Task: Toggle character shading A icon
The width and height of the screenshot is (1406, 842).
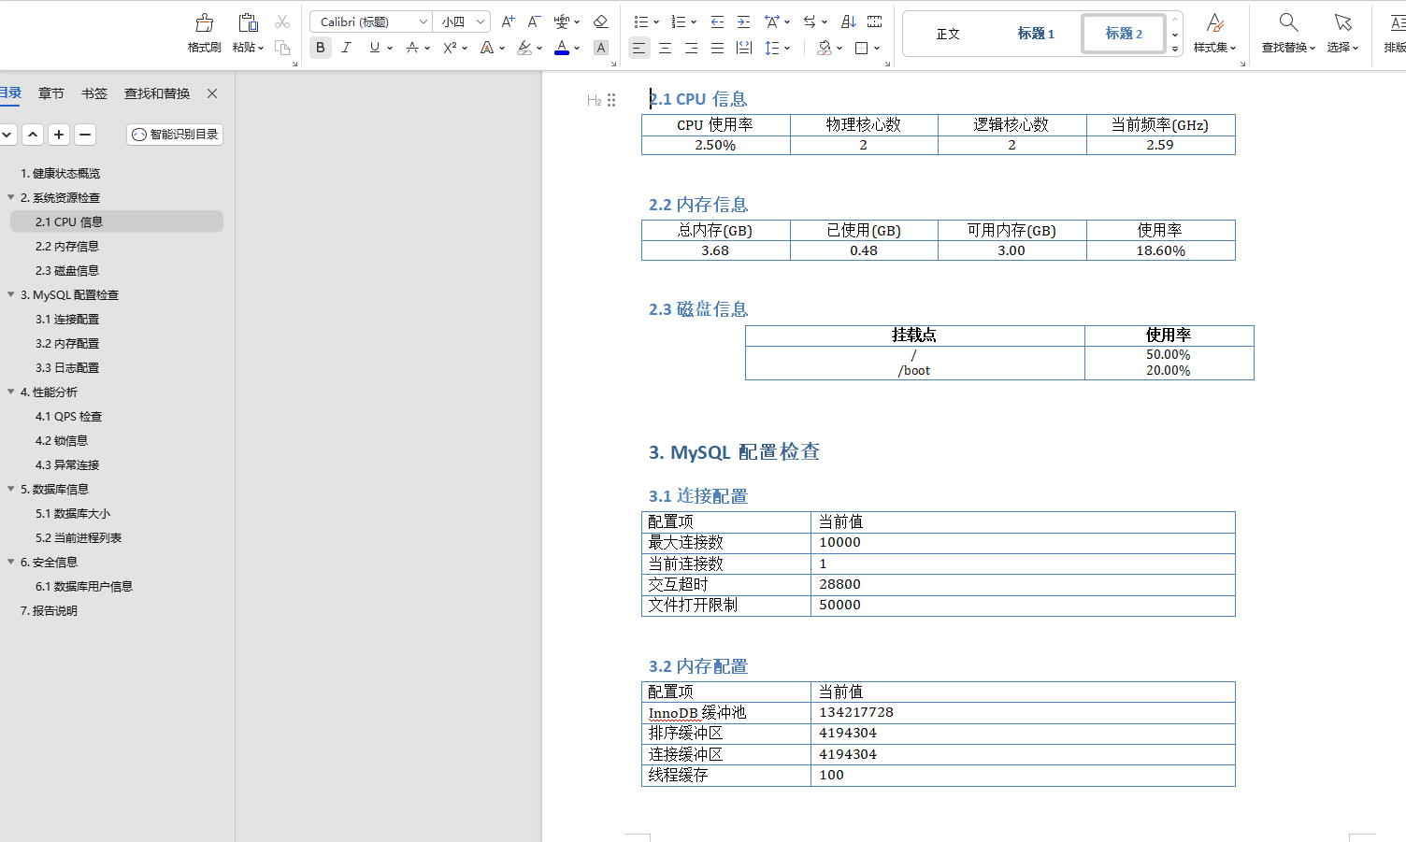Action: [x=601, y=48]
